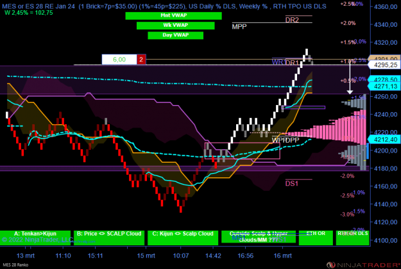This screenshot has width=401, height=269.
Task: Click the white arrowhead near 4260
Action: pos(350,92)
